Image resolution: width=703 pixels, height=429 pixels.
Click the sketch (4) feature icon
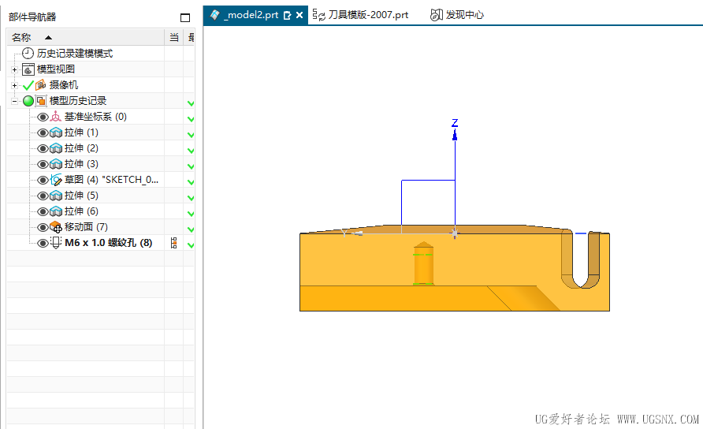(56, 180)
